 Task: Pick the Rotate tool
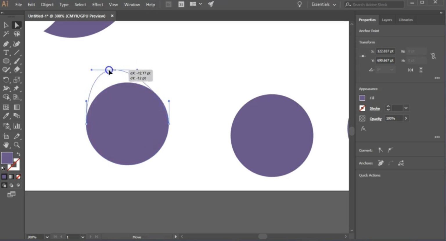point(6,79)
